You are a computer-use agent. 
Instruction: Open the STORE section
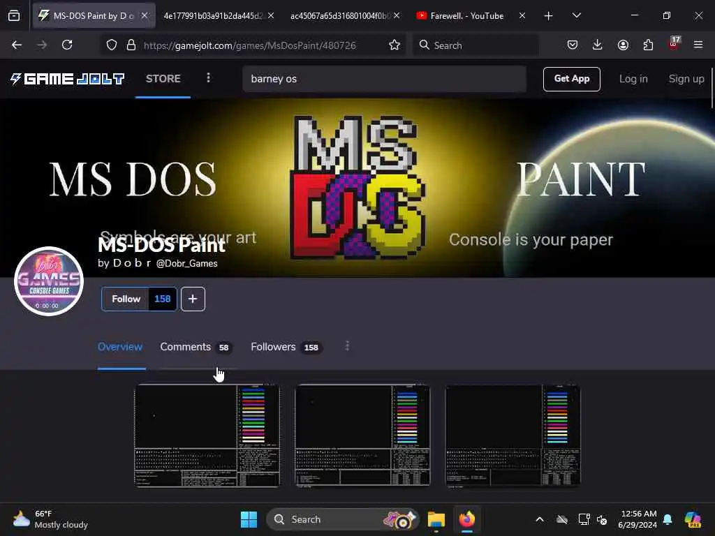point(163,79)
